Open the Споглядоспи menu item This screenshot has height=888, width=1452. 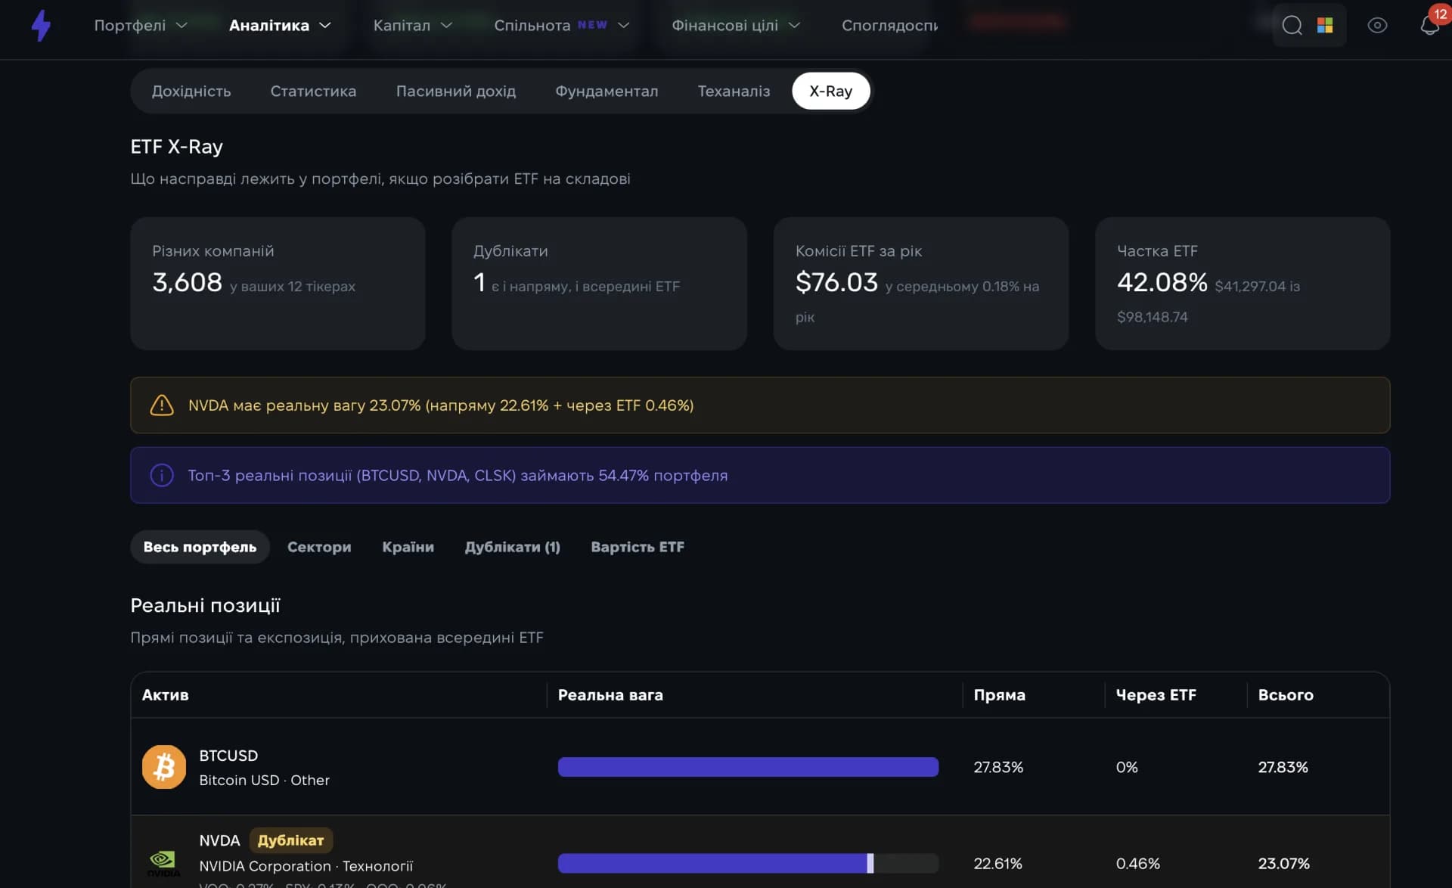tap(890, 26)
